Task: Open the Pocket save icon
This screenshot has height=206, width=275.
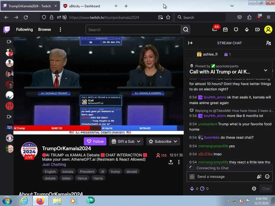Action: point(239,17)
